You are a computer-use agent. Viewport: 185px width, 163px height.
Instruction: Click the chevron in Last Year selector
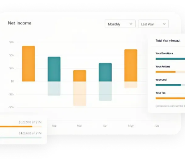(164, 24)
